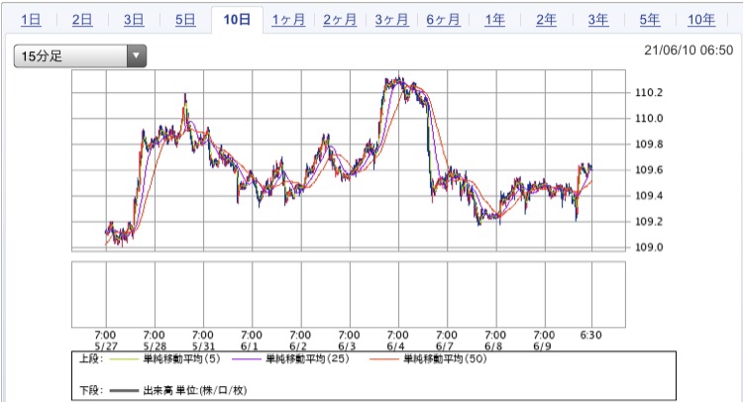Click the price peak near 6/4 on chart
This screenshot has width=743, height=402.
(398, 80)
